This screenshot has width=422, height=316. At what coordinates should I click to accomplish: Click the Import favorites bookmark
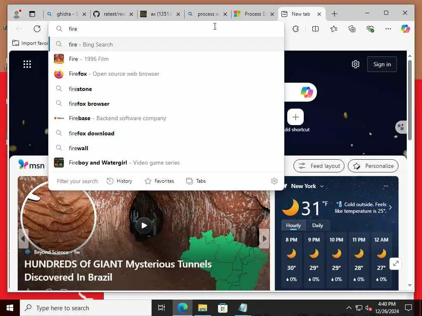[x=30, y=43]
